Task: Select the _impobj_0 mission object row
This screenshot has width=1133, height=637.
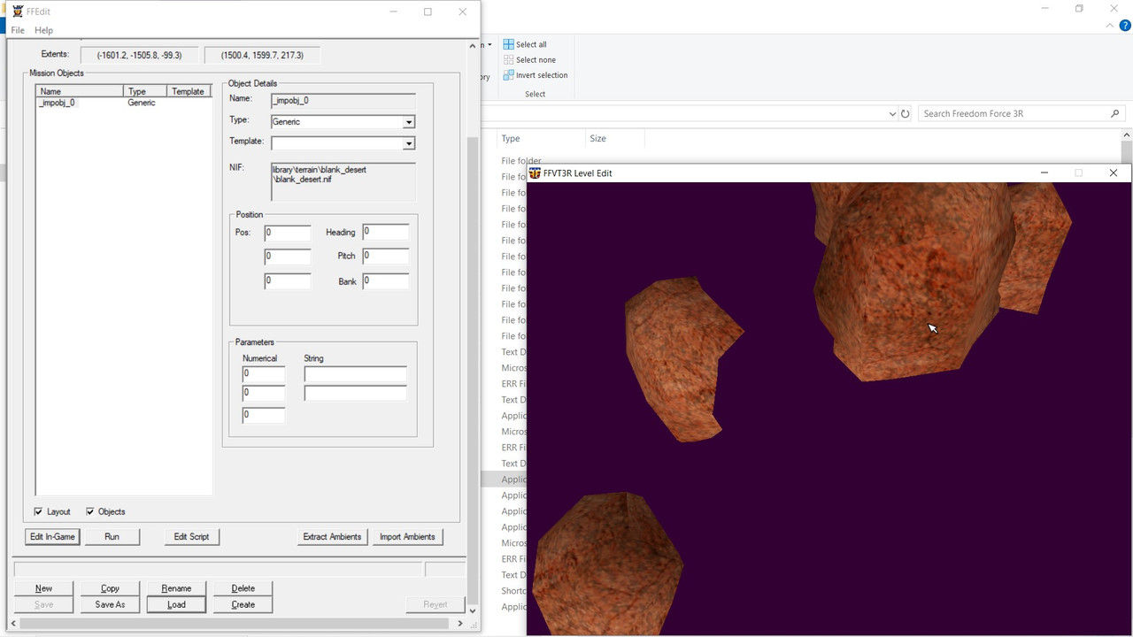Action: pos(123,103)
